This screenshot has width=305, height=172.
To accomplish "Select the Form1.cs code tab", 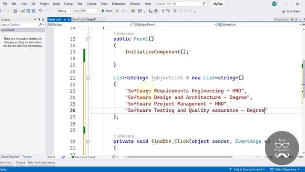I will (x=55, y=20).
